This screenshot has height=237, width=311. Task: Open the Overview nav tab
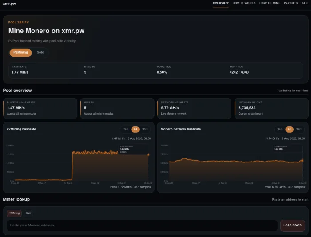221,3
